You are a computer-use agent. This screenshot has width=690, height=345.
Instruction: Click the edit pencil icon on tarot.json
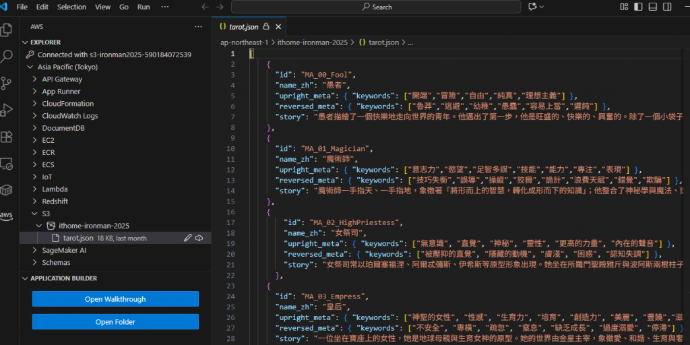pyautogui.click(x=188, y=238)
